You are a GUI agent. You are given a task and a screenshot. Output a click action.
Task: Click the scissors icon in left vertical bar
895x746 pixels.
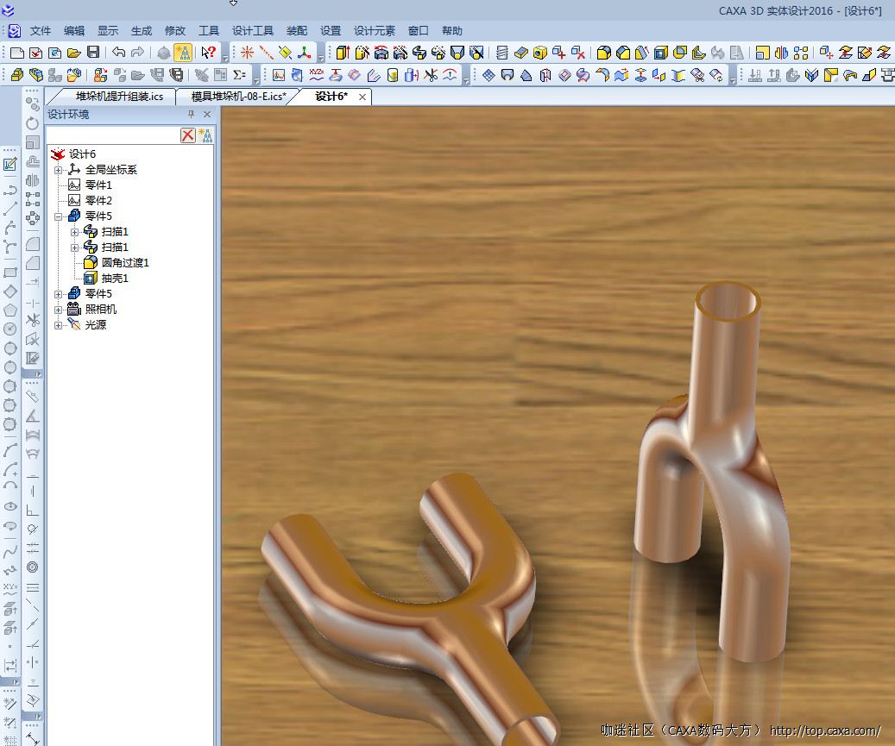click(33, 319)
